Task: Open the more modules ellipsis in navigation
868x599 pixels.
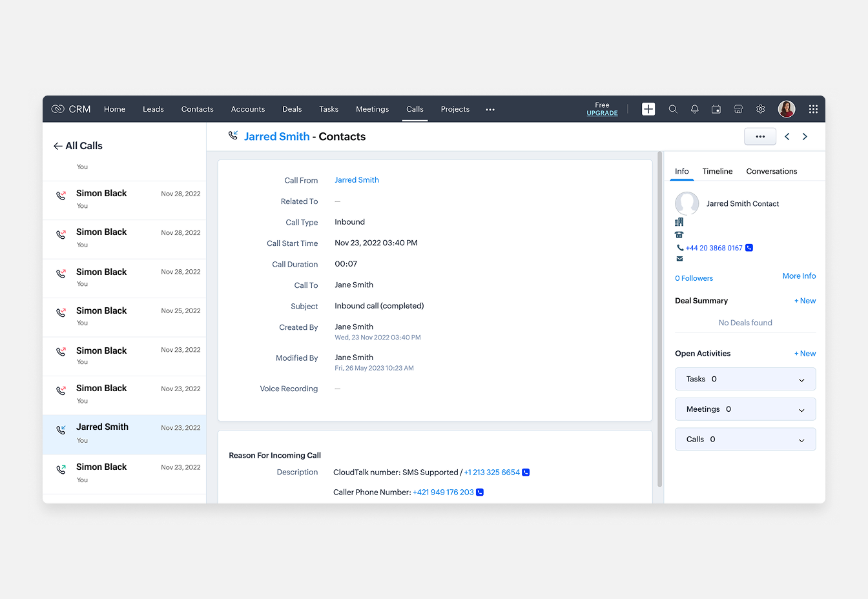Action: 490,110
